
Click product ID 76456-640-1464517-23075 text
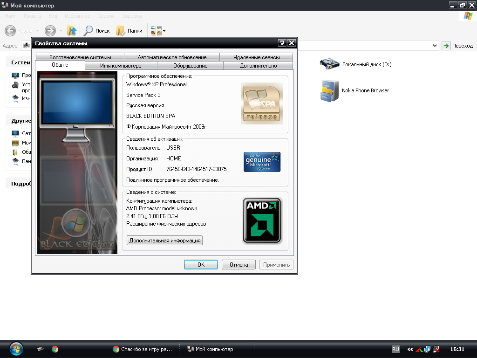tap(197, 169)
